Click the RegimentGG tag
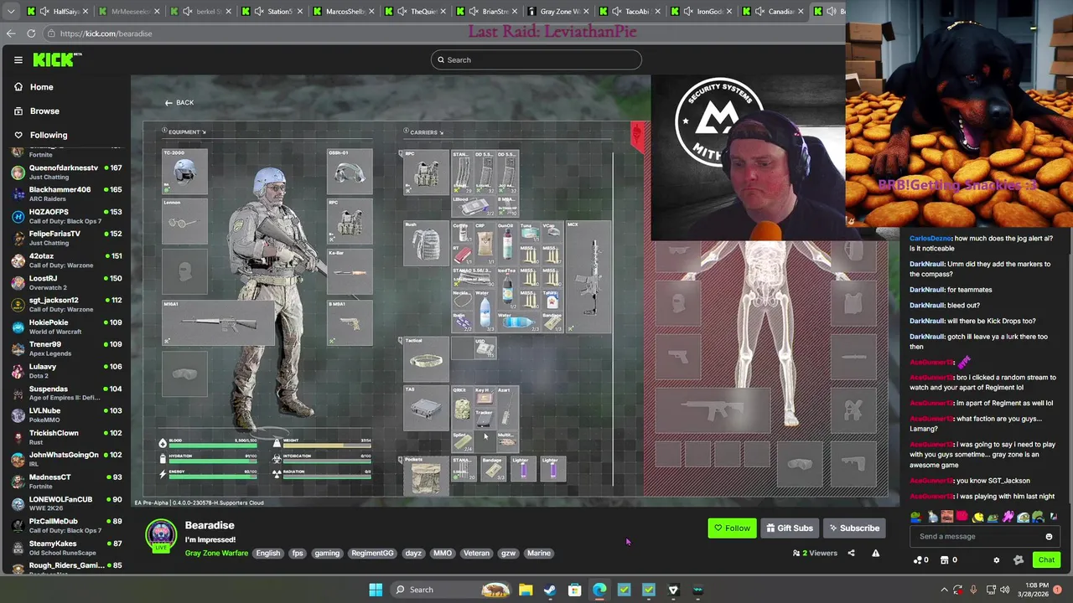The height and width of the screenshot is (603, 1073). (x=372, y=554)
